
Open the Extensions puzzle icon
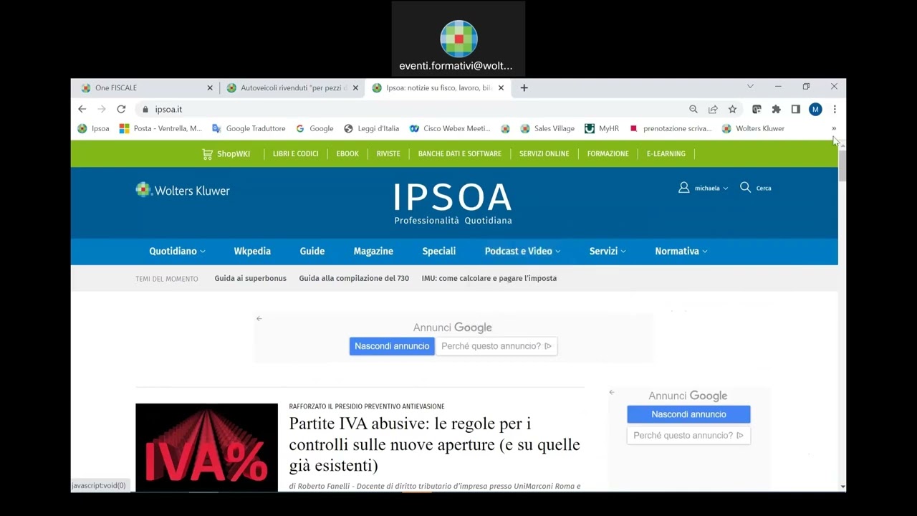pyautogui.click(x=776, y=109)
